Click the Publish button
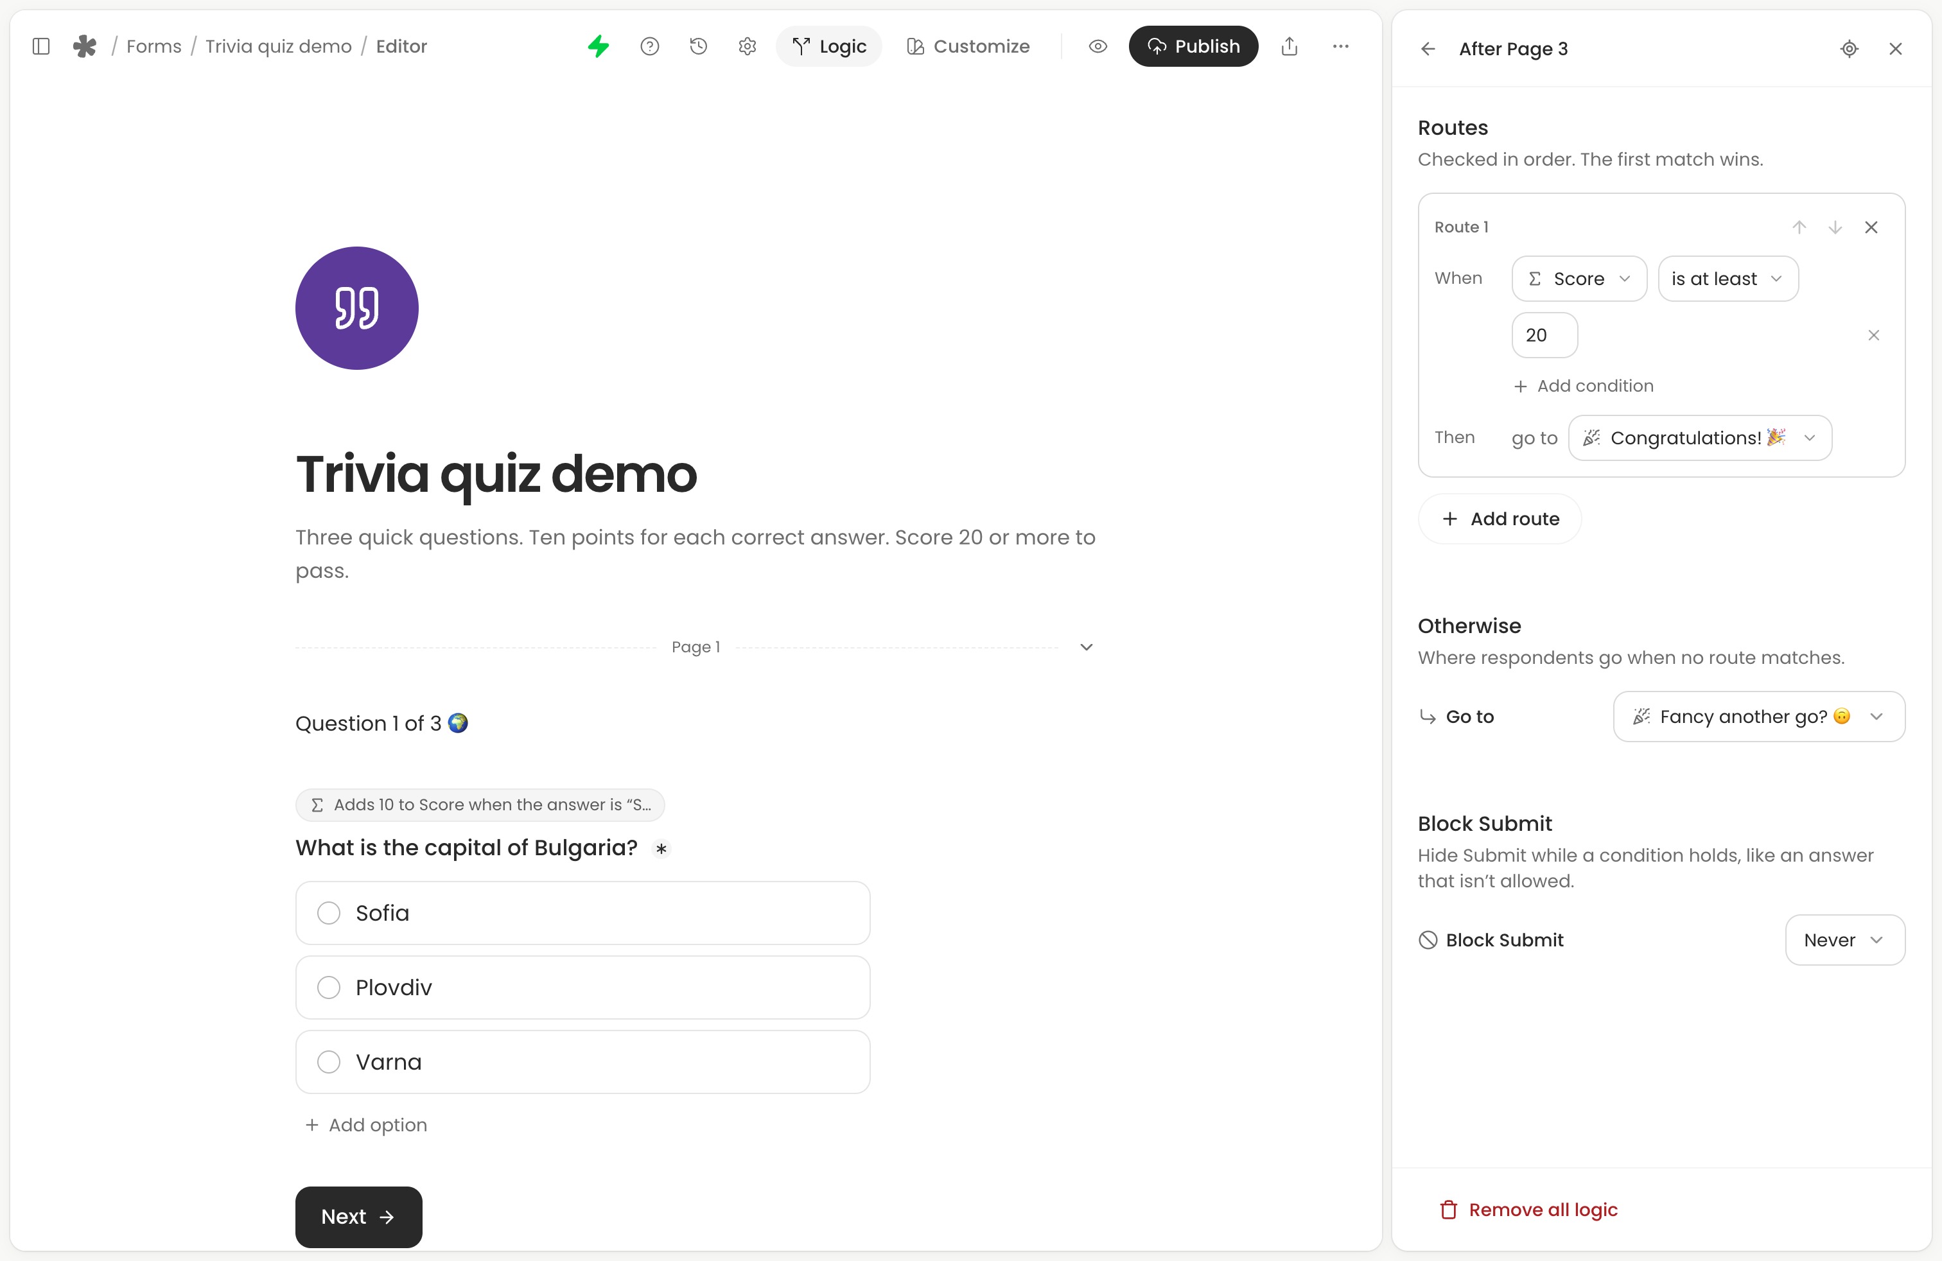The width and height of the screenshot is (1942, 1261). tap(1193, 46)
